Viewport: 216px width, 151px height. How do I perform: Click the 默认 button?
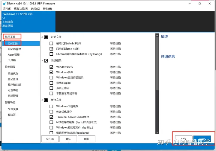point(68,139)
